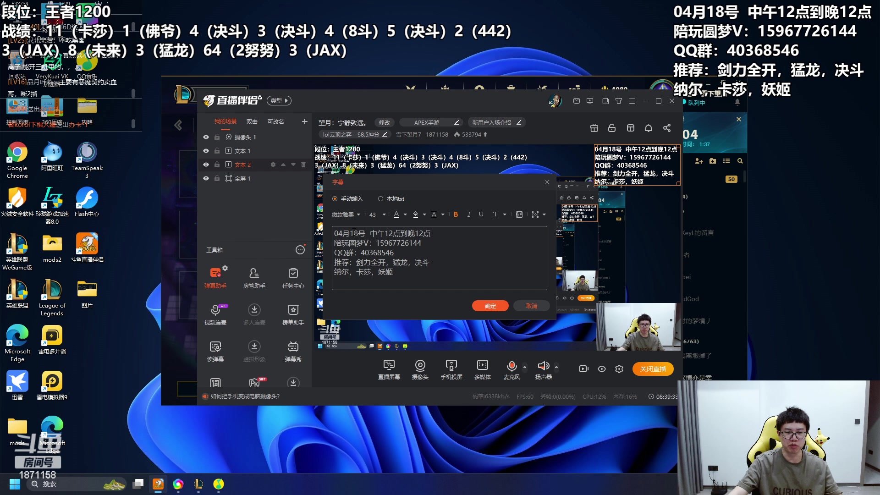This screenshot has height=495, width=880.
Task: Select the 文本 1 source row
Action: click(x=254, y=151)
